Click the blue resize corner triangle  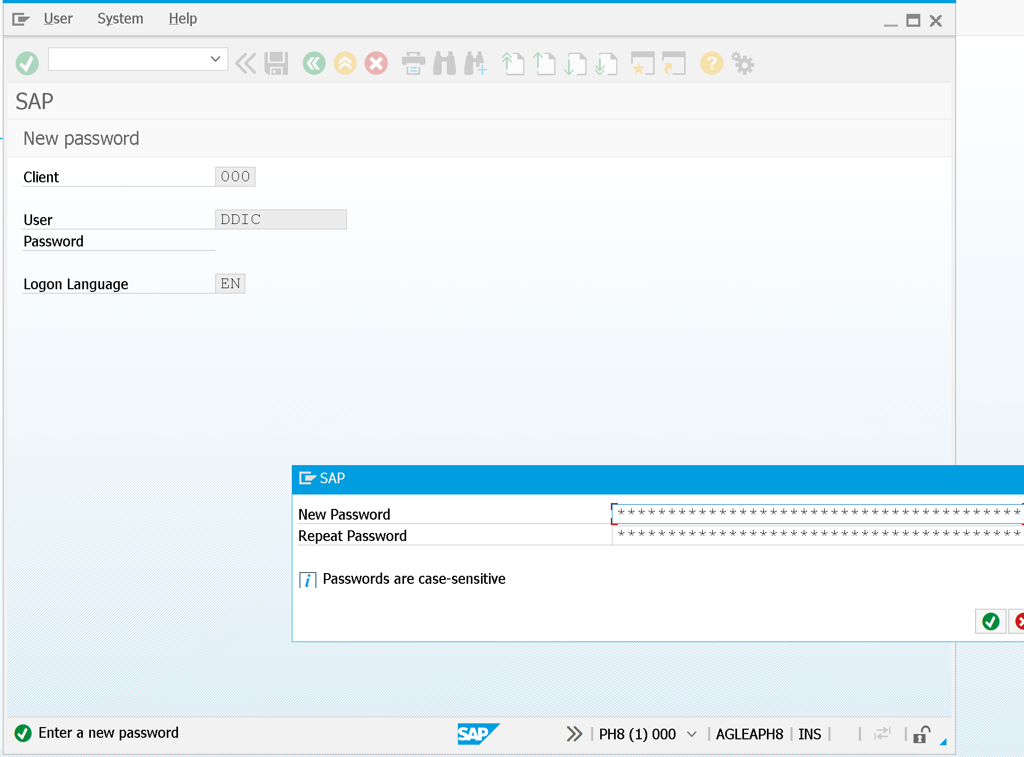943,741
